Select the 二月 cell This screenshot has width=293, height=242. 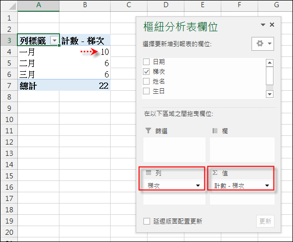coord(38,63)
